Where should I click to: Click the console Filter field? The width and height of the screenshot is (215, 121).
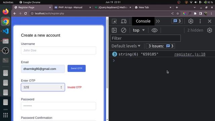pyautogui.click(x=145, y=38)
